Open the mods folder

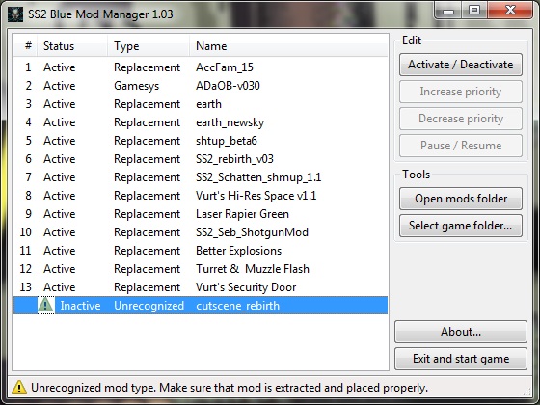pos(461,199)
